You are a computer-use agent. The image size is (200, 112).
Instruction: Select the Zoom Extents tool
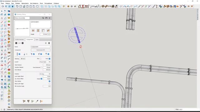click(2, 72)
